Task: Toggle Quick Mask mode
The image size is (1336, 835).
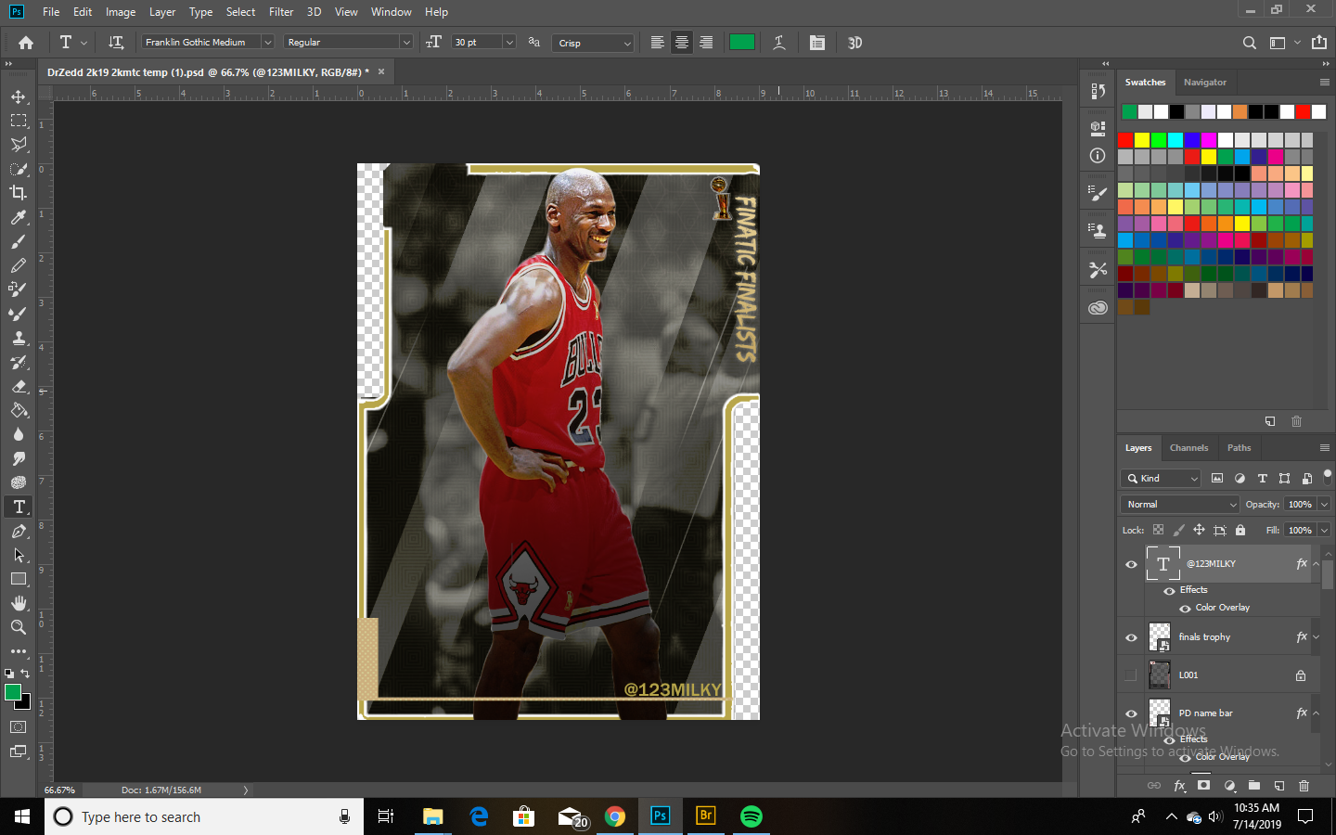Action: pyautogui.click(x=19, y=727)
